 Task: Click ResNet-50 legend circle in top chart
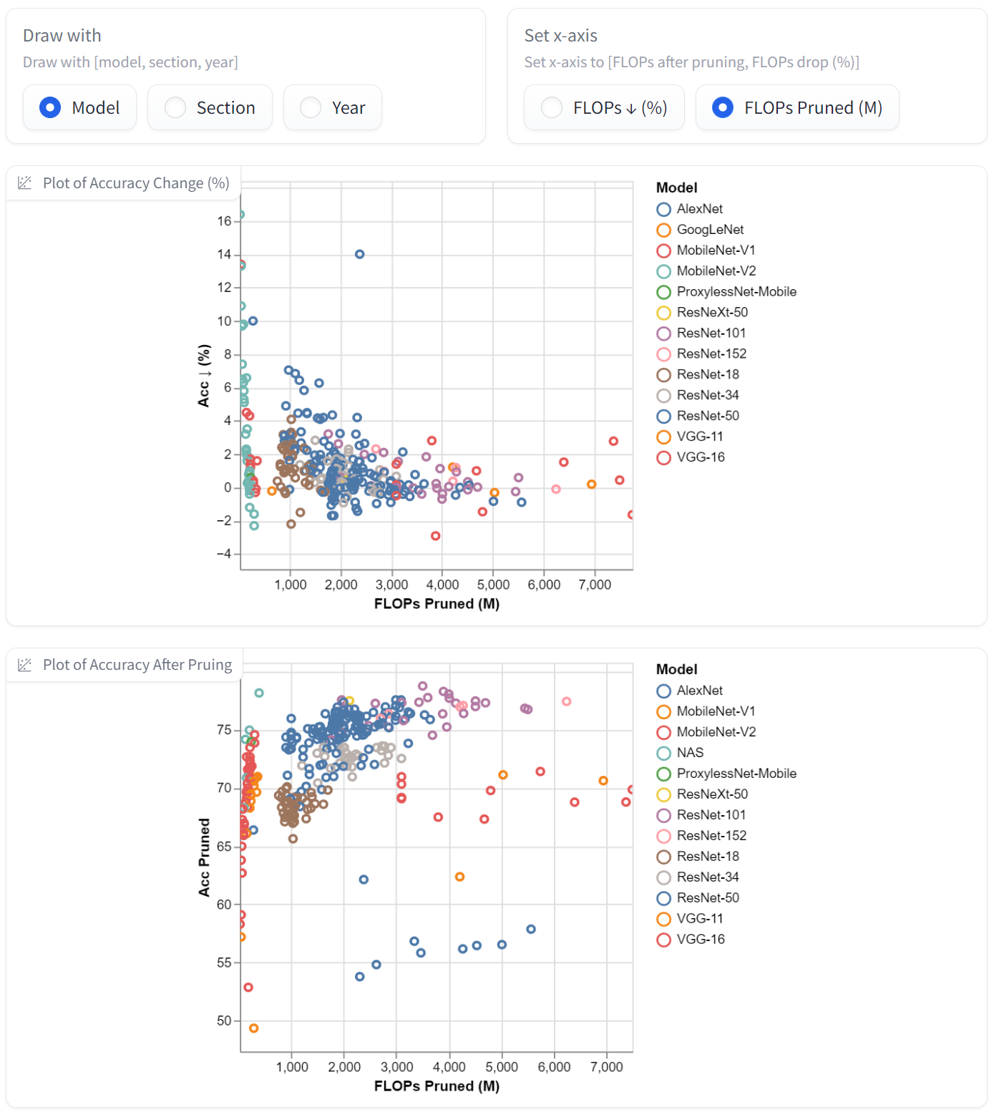[x=664, y=417]
